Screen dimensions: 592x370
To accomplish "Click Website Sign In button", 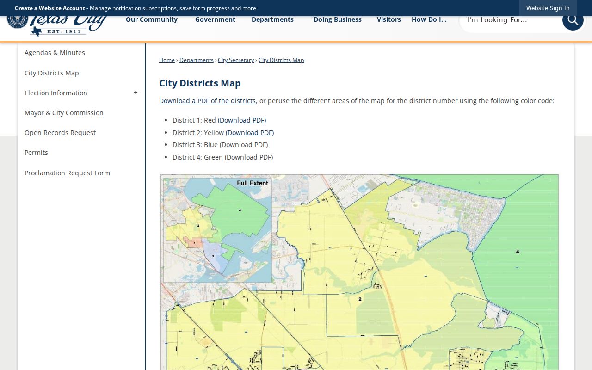I will coord(548,8).
